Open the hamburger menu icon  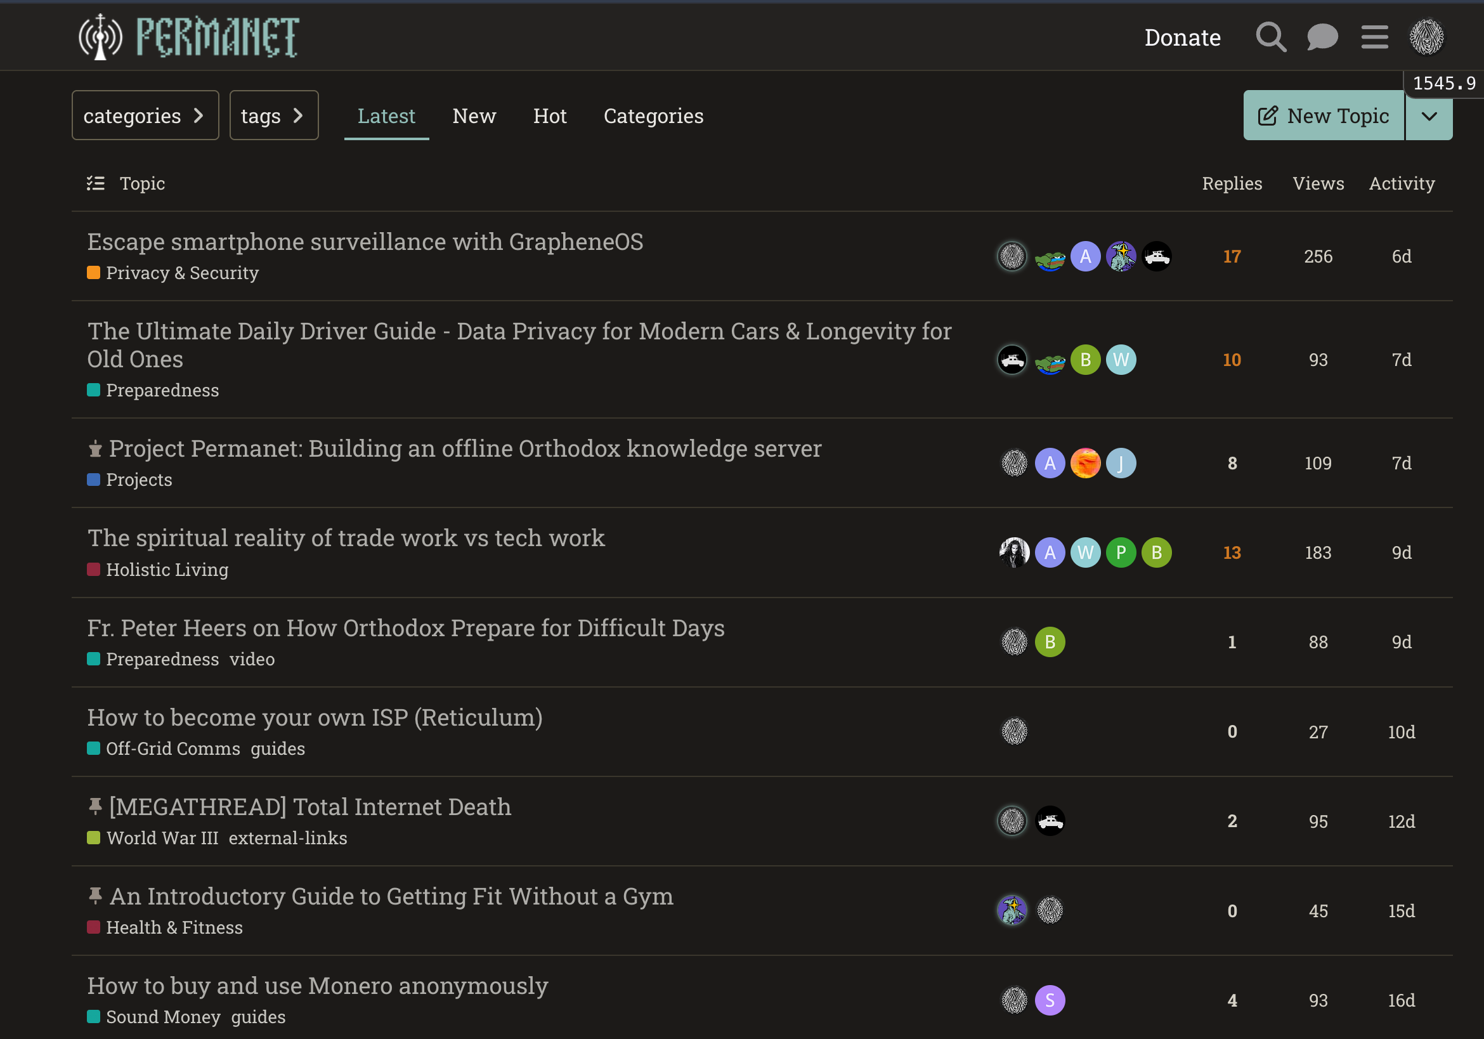(1374, 37)
